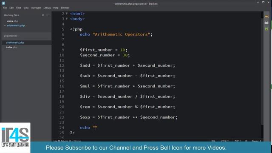Open the Edit menu
The width and height of the screenshot is (272, 153).
pyautogui.click(x=11, y=8)
